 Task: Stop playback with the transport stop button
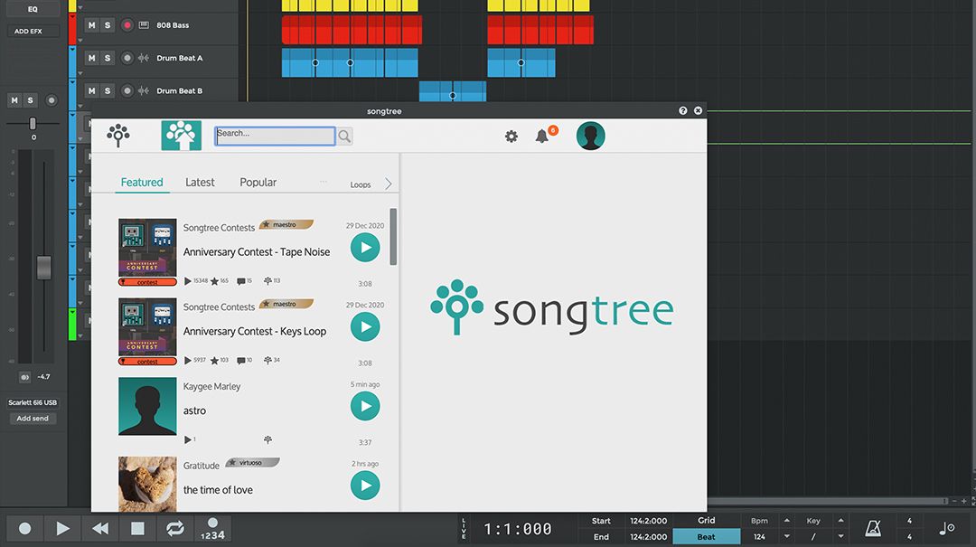[x=137, y=529]
